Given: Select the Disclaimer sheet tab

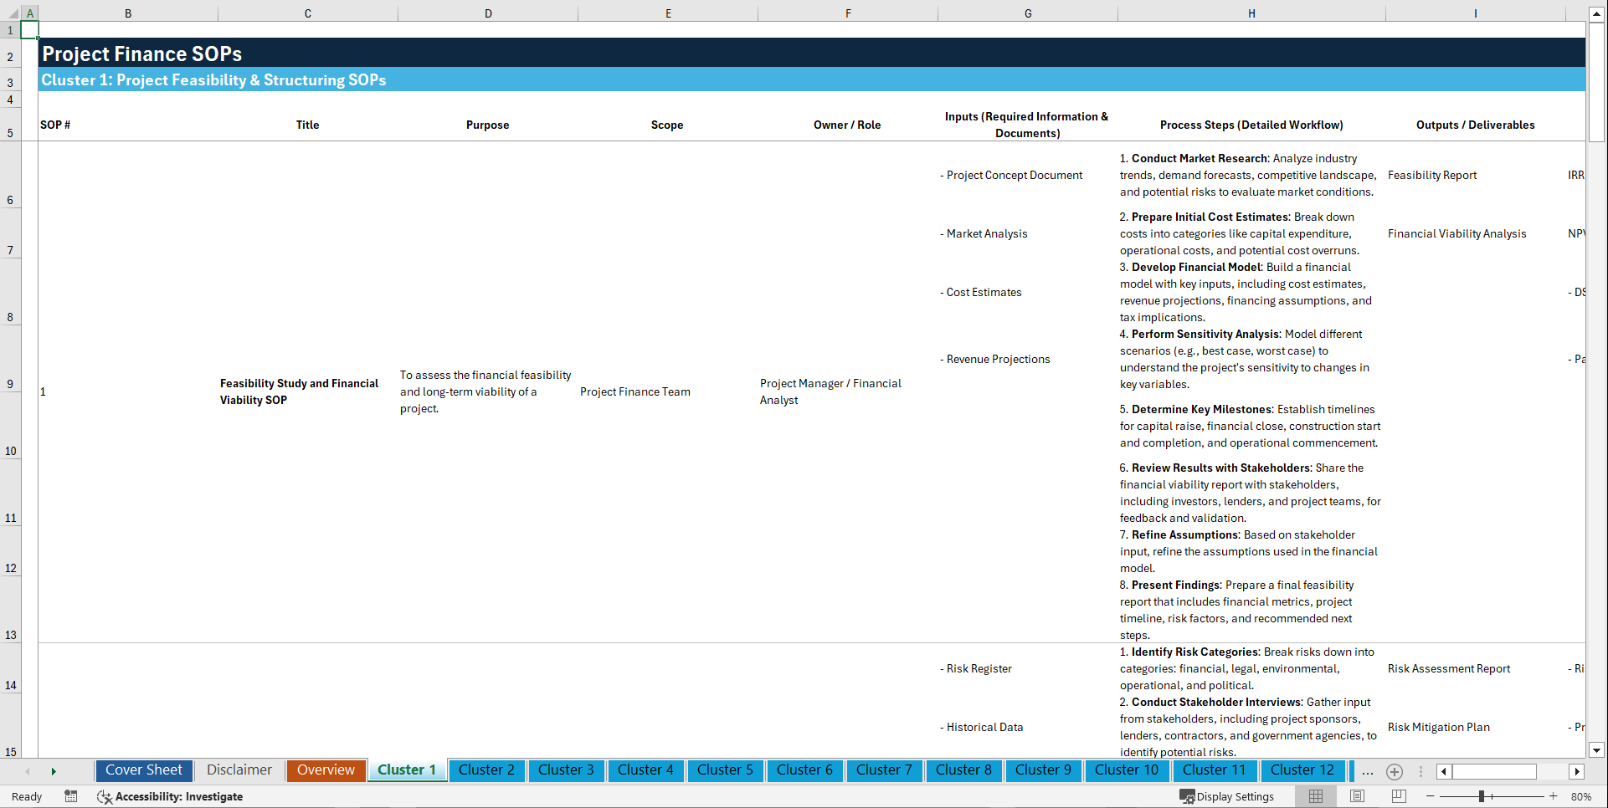Looking at the screenshot, I should [239, 770].
